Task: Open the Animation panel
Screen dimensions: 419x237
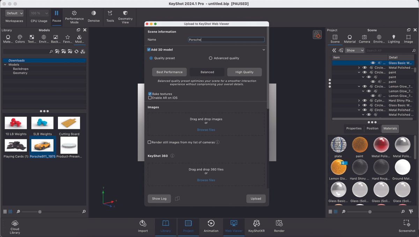Action: 211,226
